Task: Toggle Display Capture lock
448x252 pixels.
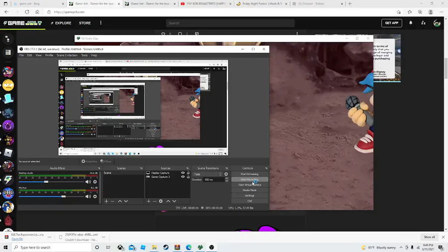Action: [188, 173]
